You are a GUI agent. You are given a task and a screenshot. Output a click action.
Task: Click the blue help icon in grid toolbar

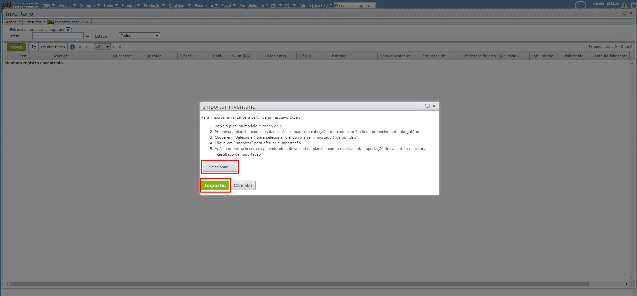click(x=72, y=47)
